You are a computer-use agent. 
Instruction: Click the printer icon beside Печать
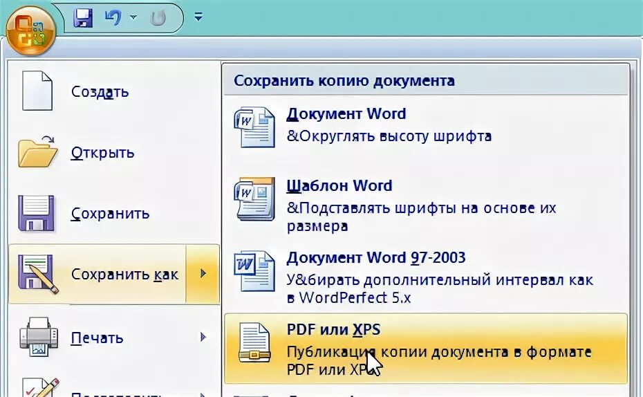point(39,336)
